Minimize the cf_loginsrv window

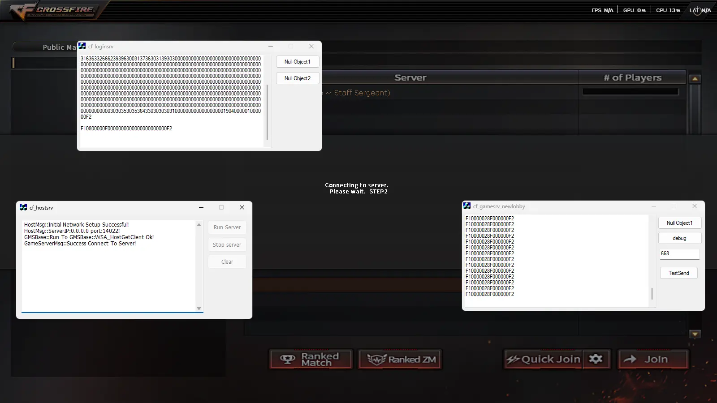[x=271, y=46]
